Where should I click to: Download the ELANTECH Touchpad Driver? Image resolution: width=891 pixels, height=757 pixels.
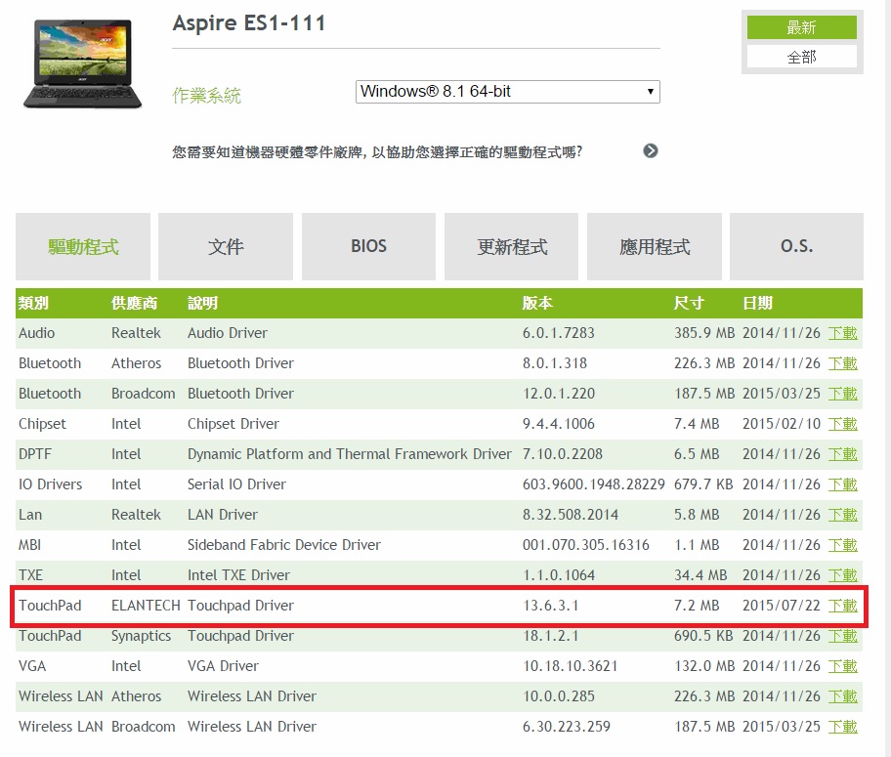point(842,606)
